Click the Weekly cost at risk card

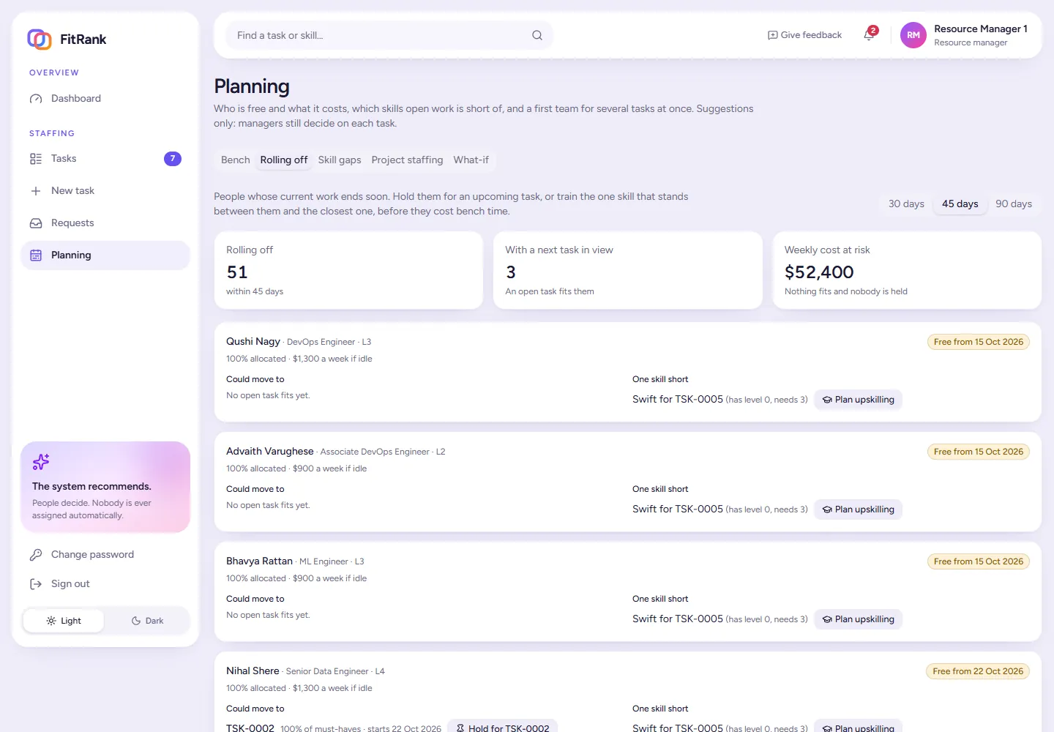click(907, 270)
